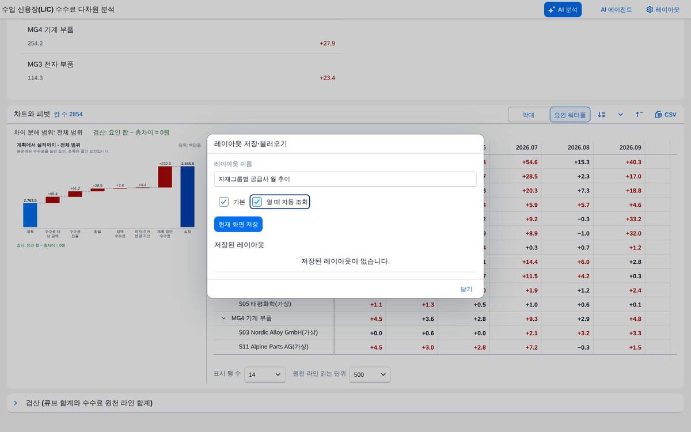Click the sort descending icon

[x=602, y=115]
